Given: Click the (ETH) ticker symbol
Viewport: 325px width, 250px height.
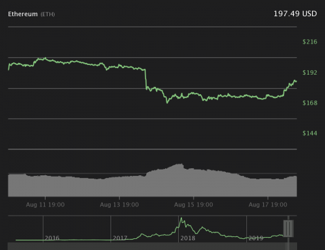Looking at the screenshot, I should pos(47,14).
